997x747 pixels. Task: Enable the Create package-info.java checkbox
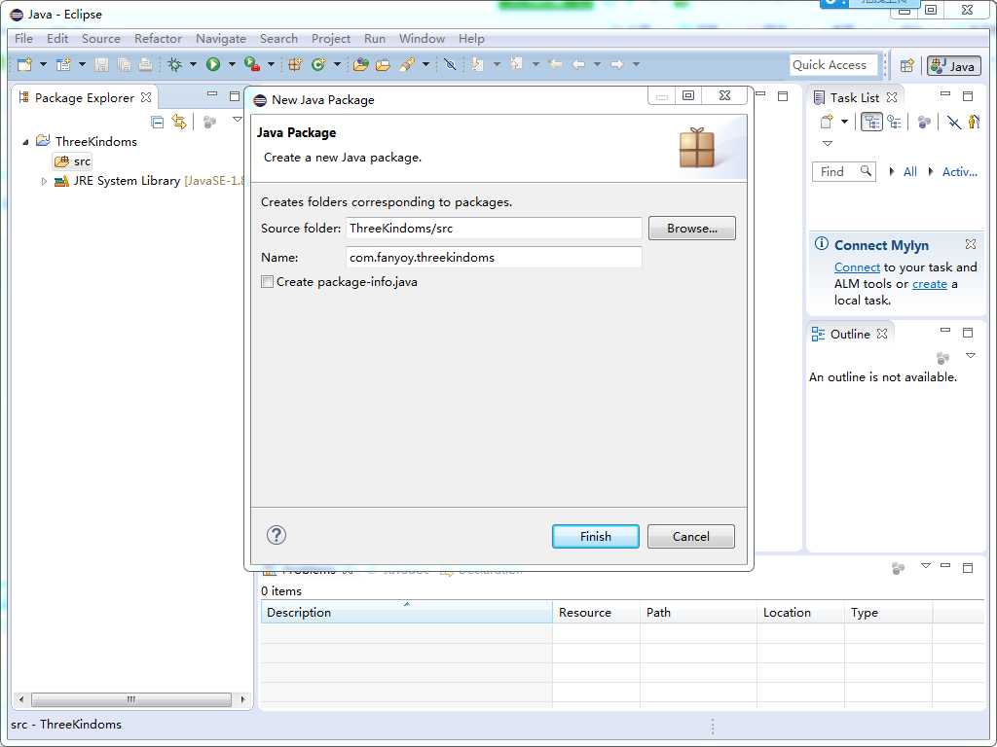[x=267, y=282]
